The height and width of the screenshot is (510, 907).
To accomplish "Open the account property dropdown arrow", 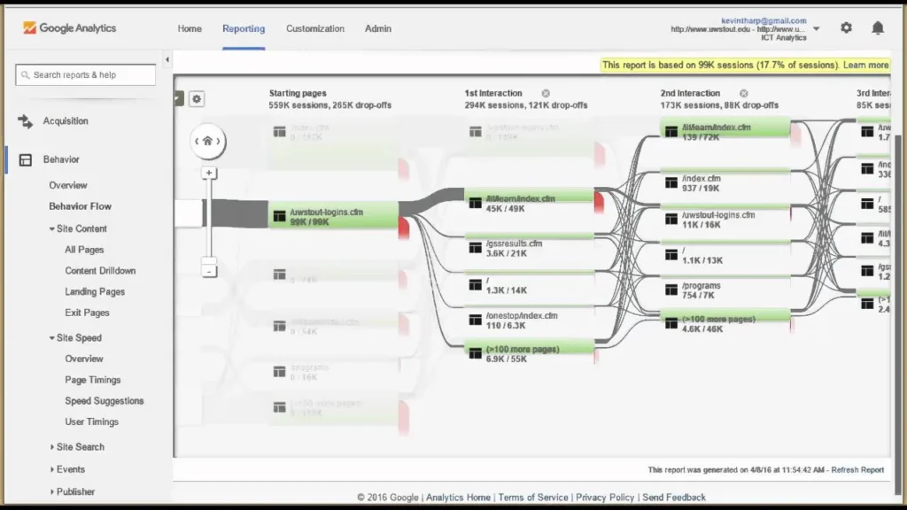I will [x=816, y=28].
